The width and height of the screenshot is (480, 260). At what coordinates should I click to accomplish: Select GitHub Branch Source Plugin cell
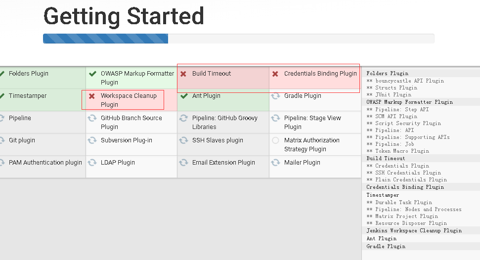pyautogui.click(x=131, y=122)
